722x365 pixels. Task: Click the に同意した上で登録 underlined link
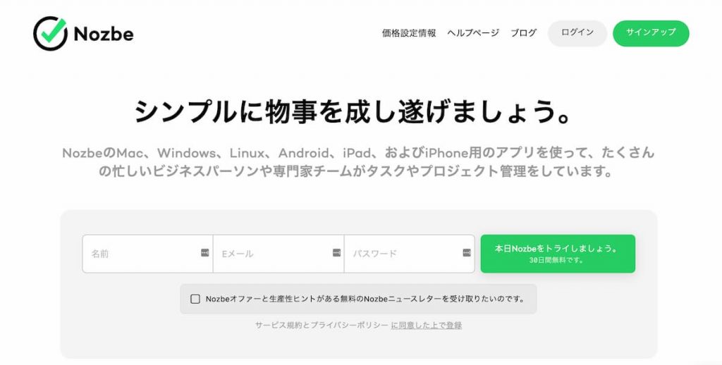(x=427, y=326)
